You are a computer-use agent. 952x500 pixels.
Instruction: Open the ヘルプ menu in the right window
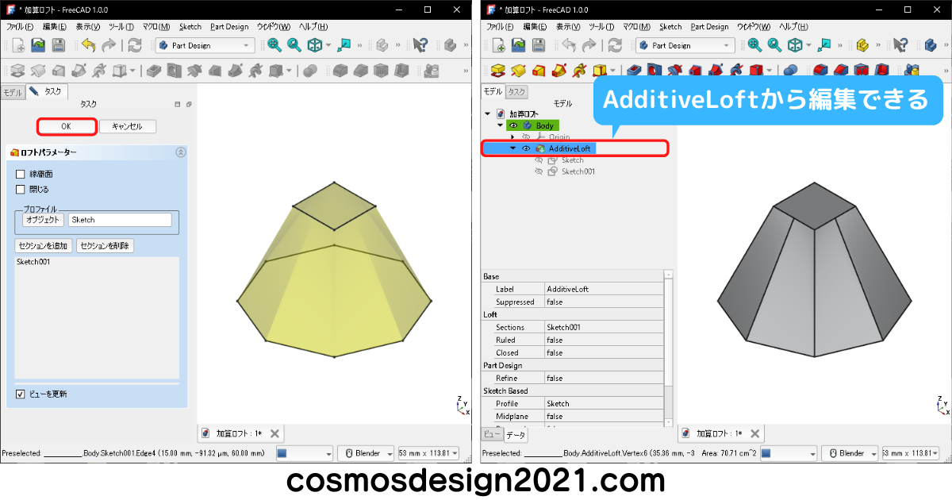pyautogui.click(x=794, y=26)
